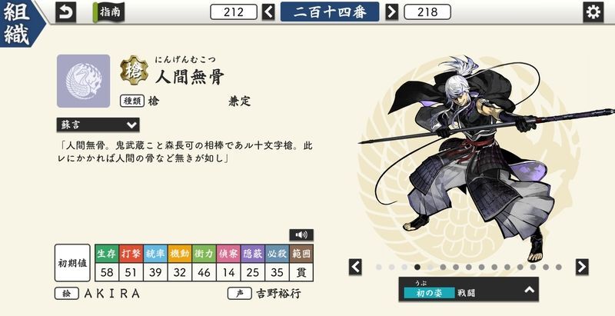The image size is (615, 316).
Task: Click the gold 槍 spear badge
Action: click(x=134, y=71)
